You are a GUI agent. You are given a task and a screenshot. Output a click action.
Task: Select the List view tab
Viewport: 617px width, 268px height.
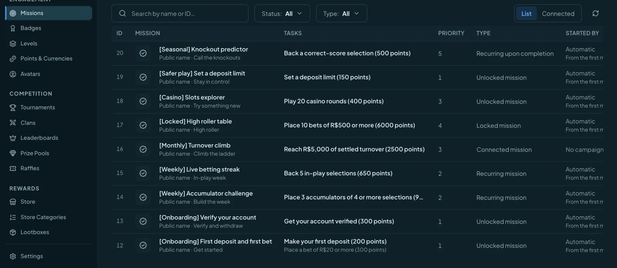pyautogui.click(x=526, y=13)
